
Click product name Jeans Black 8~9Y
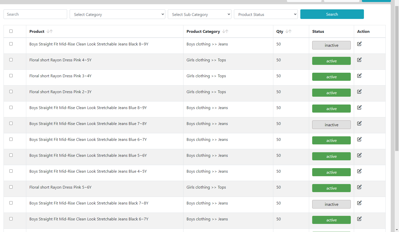tap(89, 44)
